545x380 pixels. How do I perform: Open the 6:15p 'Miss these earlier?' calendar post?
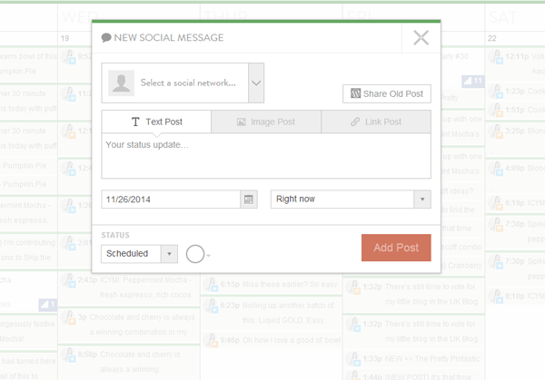271,285
